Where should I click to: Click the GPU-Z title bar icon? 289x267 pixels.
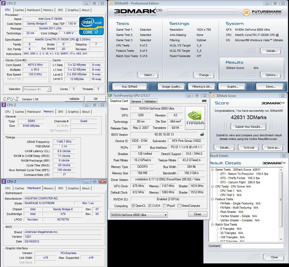pos(110,96)
